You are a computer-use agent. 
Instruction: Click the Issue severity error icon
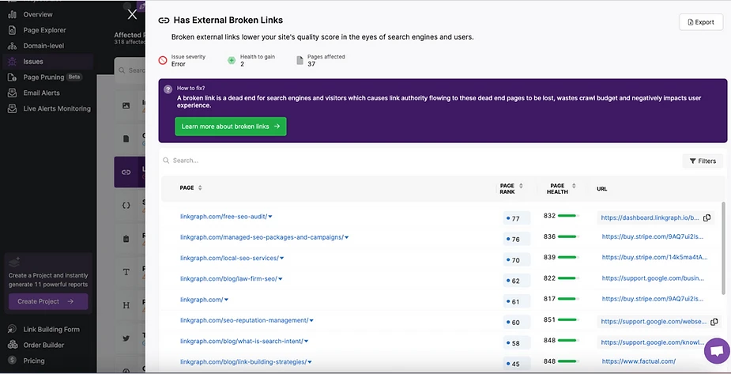163,60
